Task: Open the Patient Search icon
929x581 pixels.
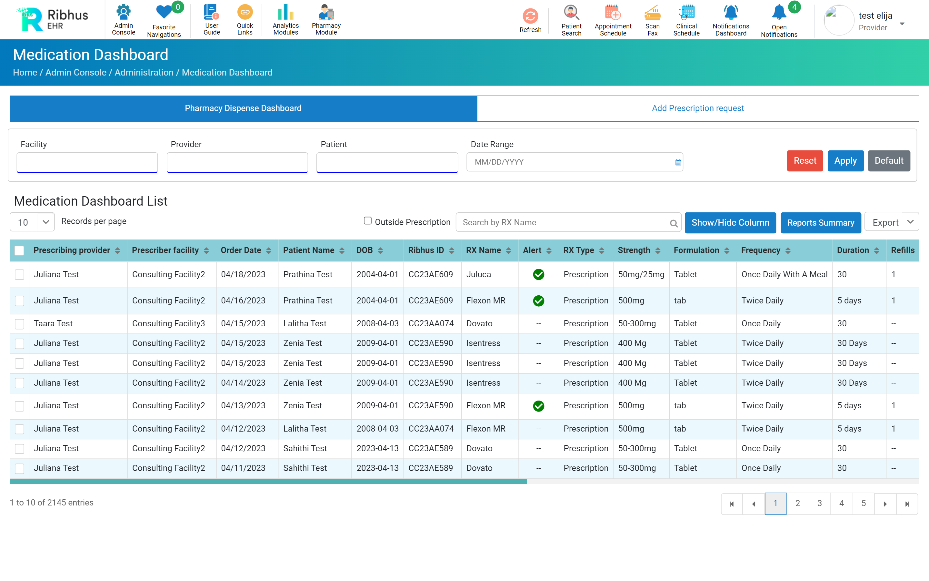Action: coord(571,13)
